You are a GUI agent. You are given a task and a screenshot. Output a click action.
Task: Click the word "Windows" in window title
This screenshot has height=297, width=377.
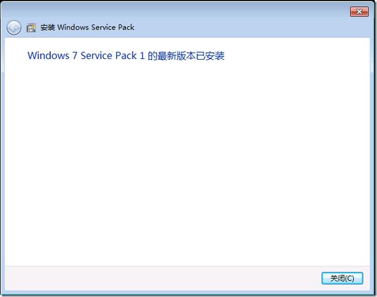(73, 28)
